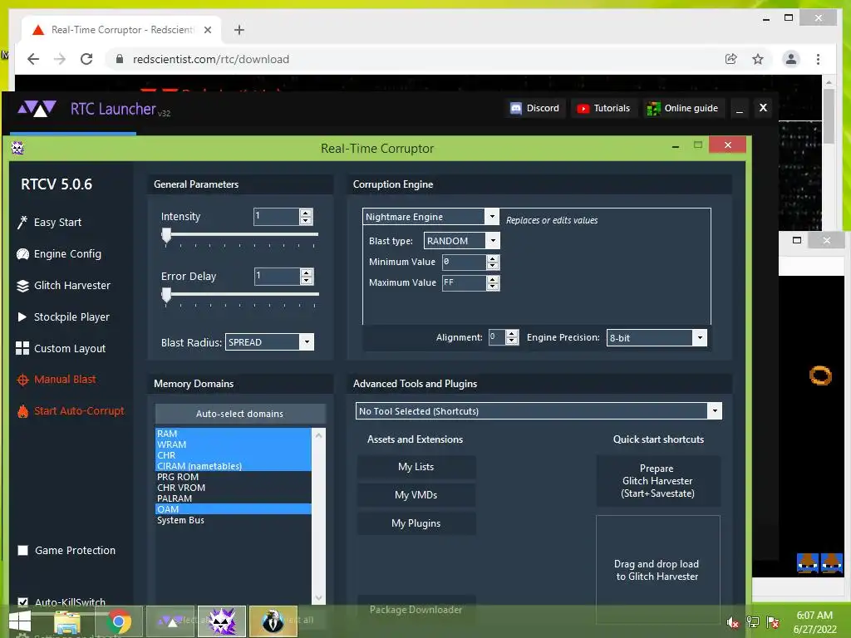Screen dimensions: 851x638
Task: Open the Corruption Engine dropdown
Action: [x=492, y=217]
